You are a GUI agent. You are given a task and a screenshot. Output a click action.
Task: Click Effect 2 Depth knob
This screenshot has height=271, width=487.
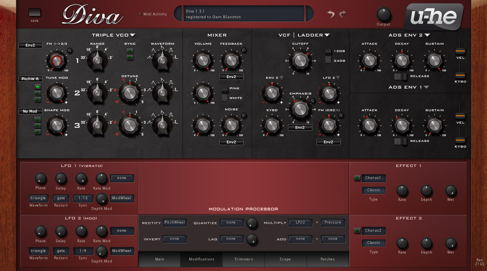tap(426, 243)
